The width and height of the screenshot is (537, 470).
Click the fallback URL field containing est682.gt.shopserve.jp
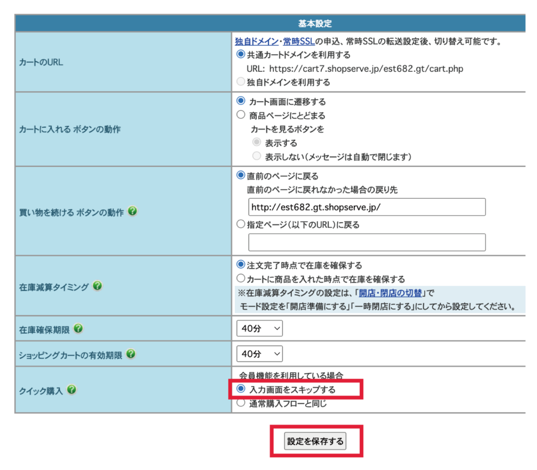(x=367, y=207)
